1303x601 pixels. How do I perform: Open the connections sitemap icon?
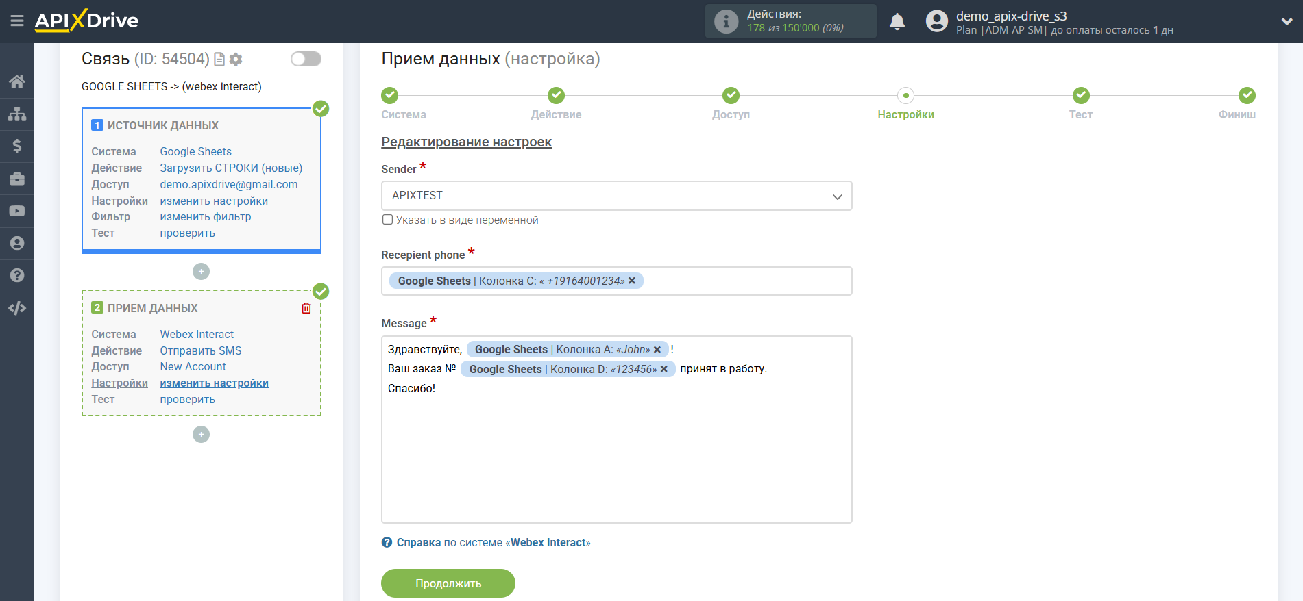click(17, 114)
